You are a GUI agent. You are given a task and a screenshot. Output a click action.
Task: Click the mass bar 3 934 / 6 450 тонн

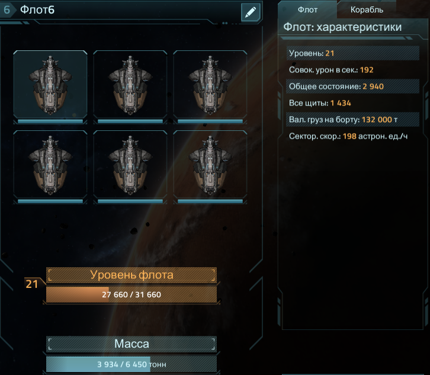[x=131, y=364]
